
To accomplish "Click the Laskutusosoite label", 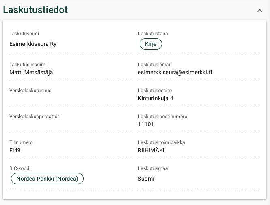I will click(x=155, y=91).
